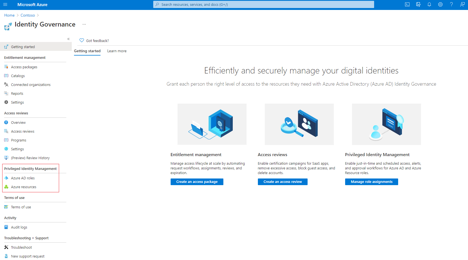Click the Access packages icon

tap(6, 67)
